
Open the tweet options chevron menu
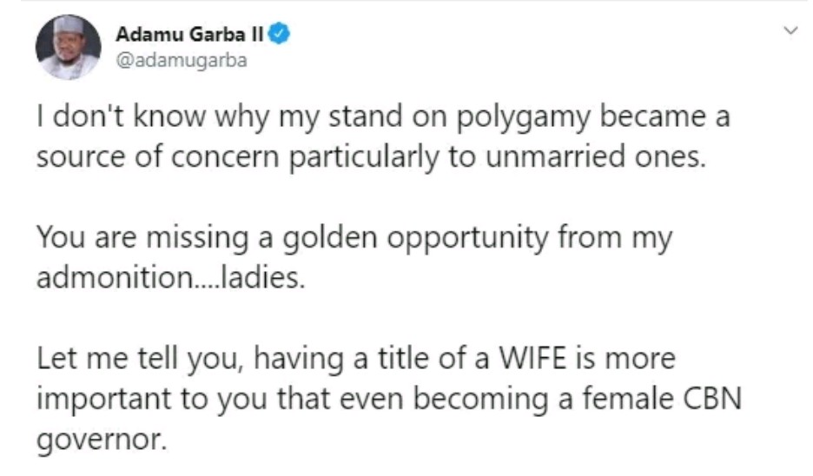790,32
